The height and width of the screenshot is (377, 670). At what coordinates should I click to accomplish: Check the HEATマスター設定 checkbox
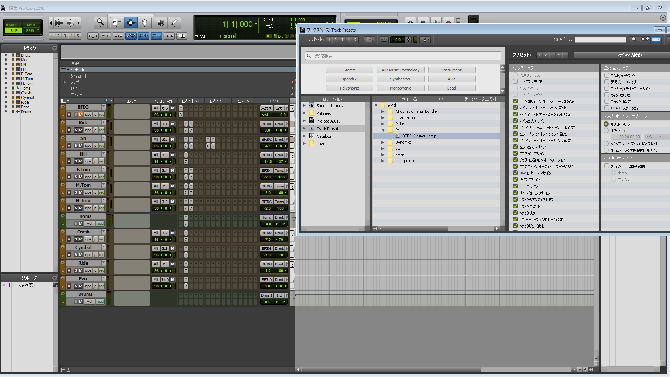point(607,108)
